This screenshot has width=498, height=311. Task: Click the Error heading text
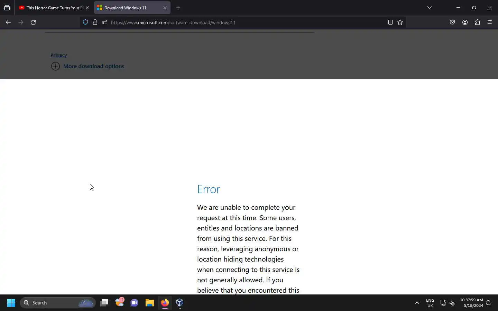209,189
